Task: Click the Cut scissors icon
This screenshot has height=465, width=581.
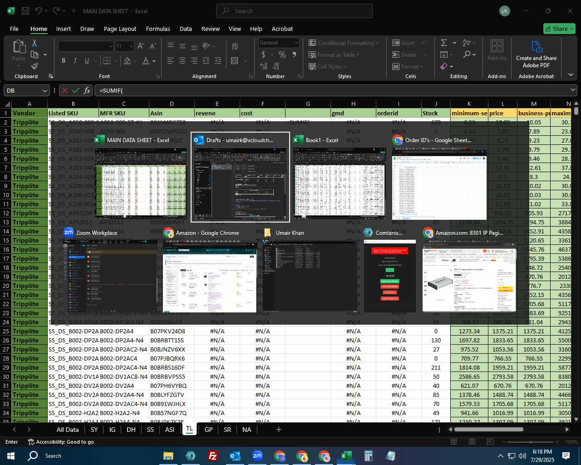Action: point(34,43)
